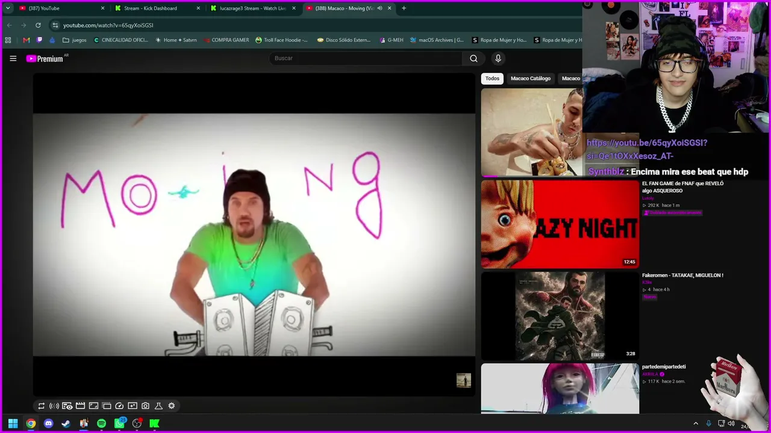
Task: Open the partedemipartedeti video title
Action: tap(664, 366)
